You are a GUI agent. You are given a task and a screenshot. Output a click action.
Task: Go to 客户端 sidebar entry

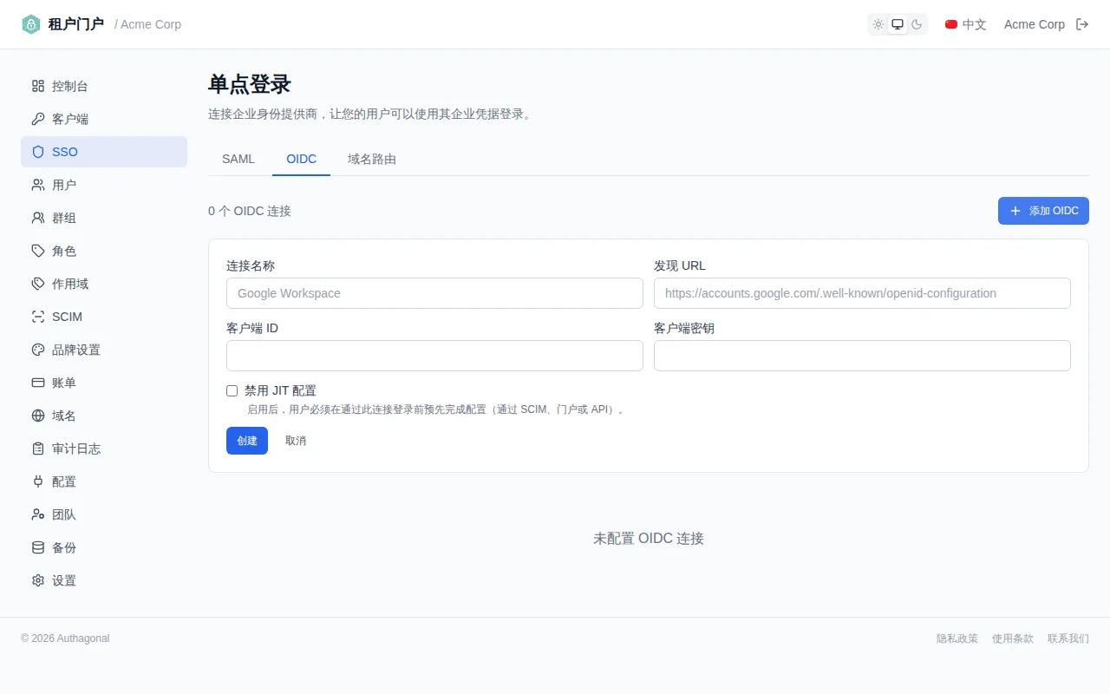(104, 119)
